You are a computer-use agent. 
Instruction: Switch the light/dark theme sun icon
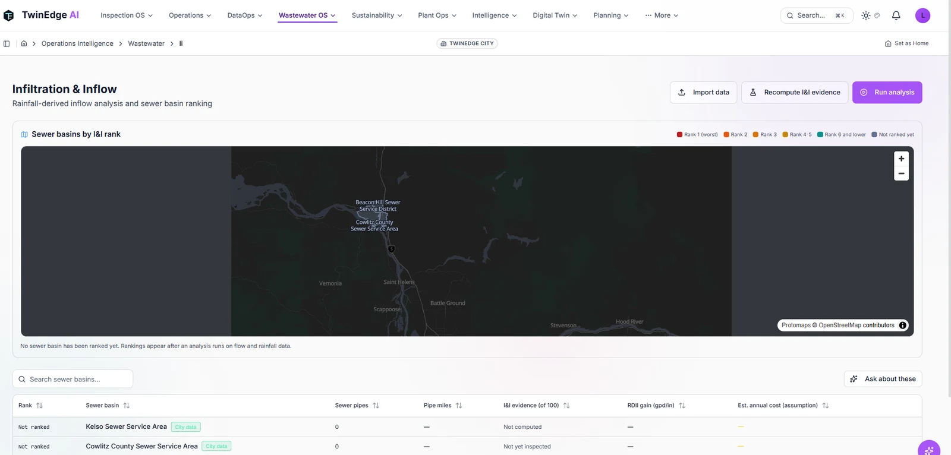coord(866,15)
